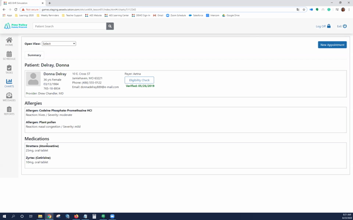This screenshot has width=353, height=220.
Task: Click the Phone: (486) 555-0122 text
Action: [x=86, y=82]
